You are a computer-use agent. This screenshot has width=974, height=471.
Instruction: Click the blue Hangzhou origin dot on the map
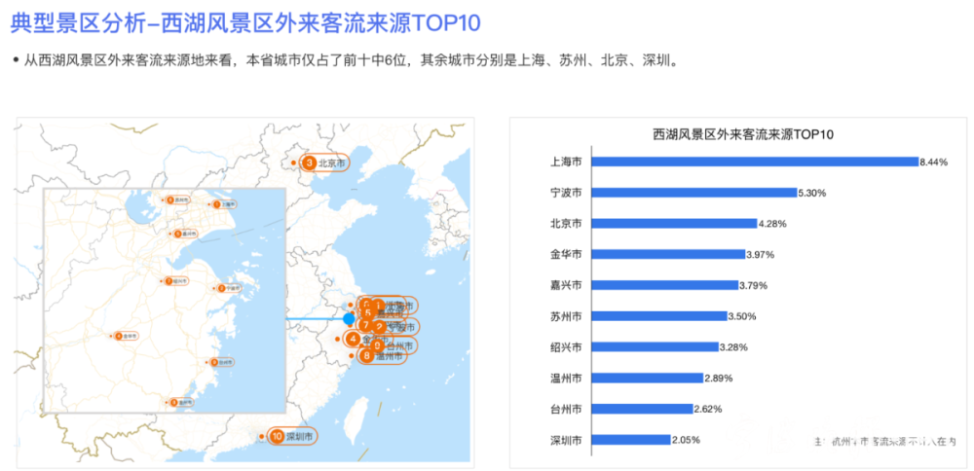pos(349,319)
